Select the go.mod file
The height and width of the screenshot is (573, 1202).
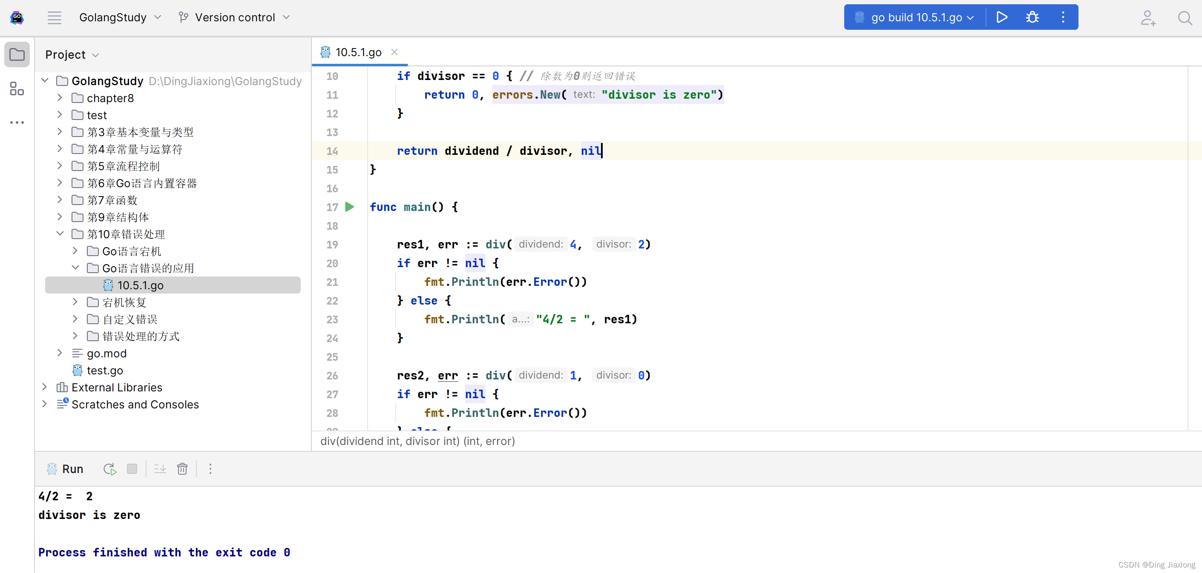click(x=106, y=353)
